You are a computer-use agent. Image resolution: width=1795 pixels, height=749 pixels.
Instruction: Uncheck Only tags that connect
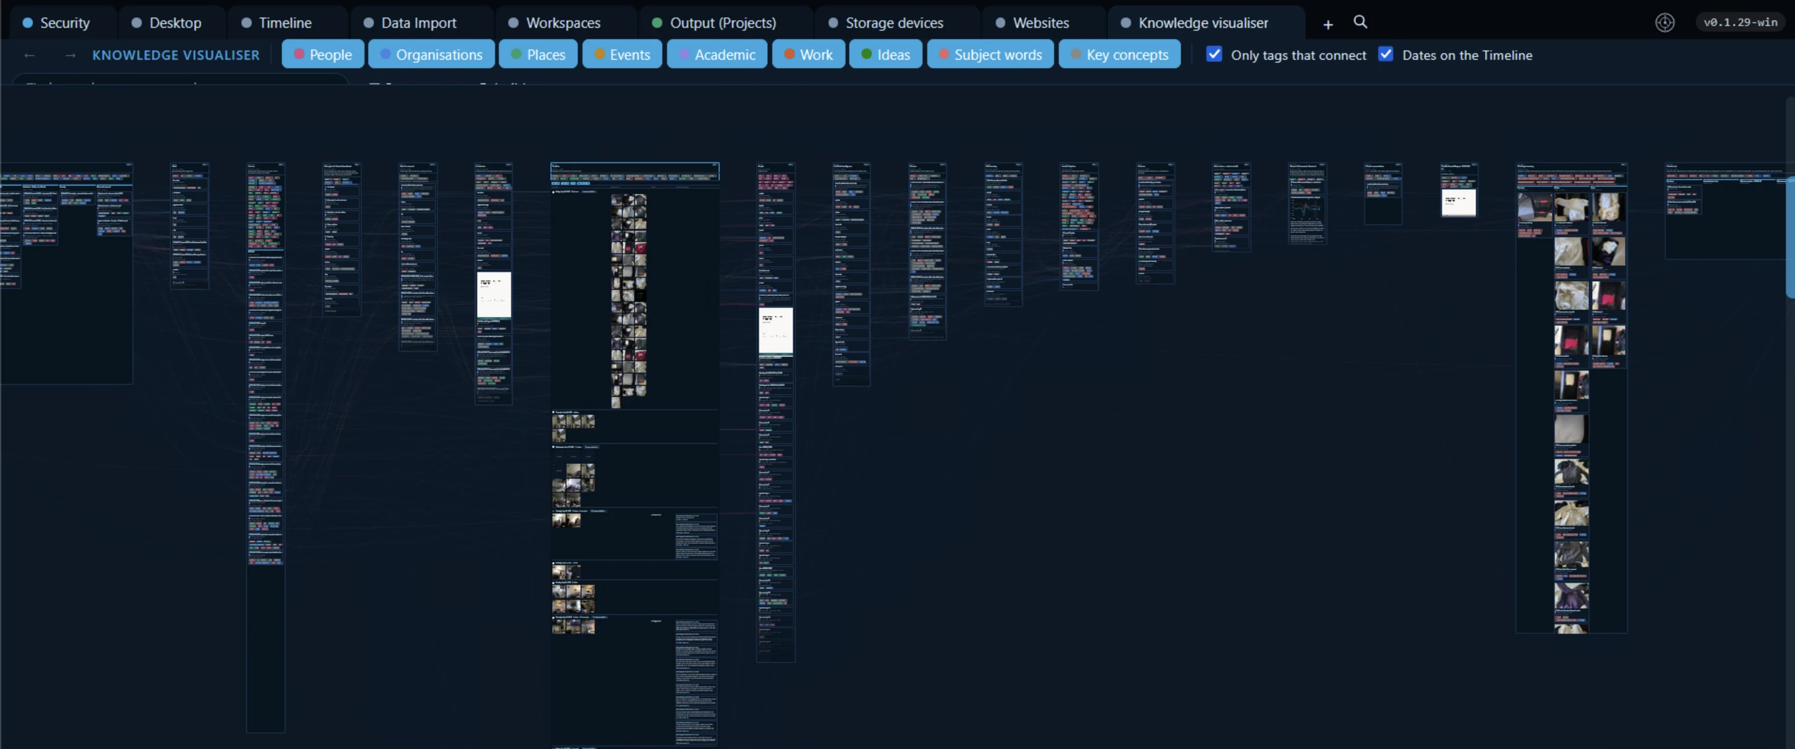(1214, 54)
